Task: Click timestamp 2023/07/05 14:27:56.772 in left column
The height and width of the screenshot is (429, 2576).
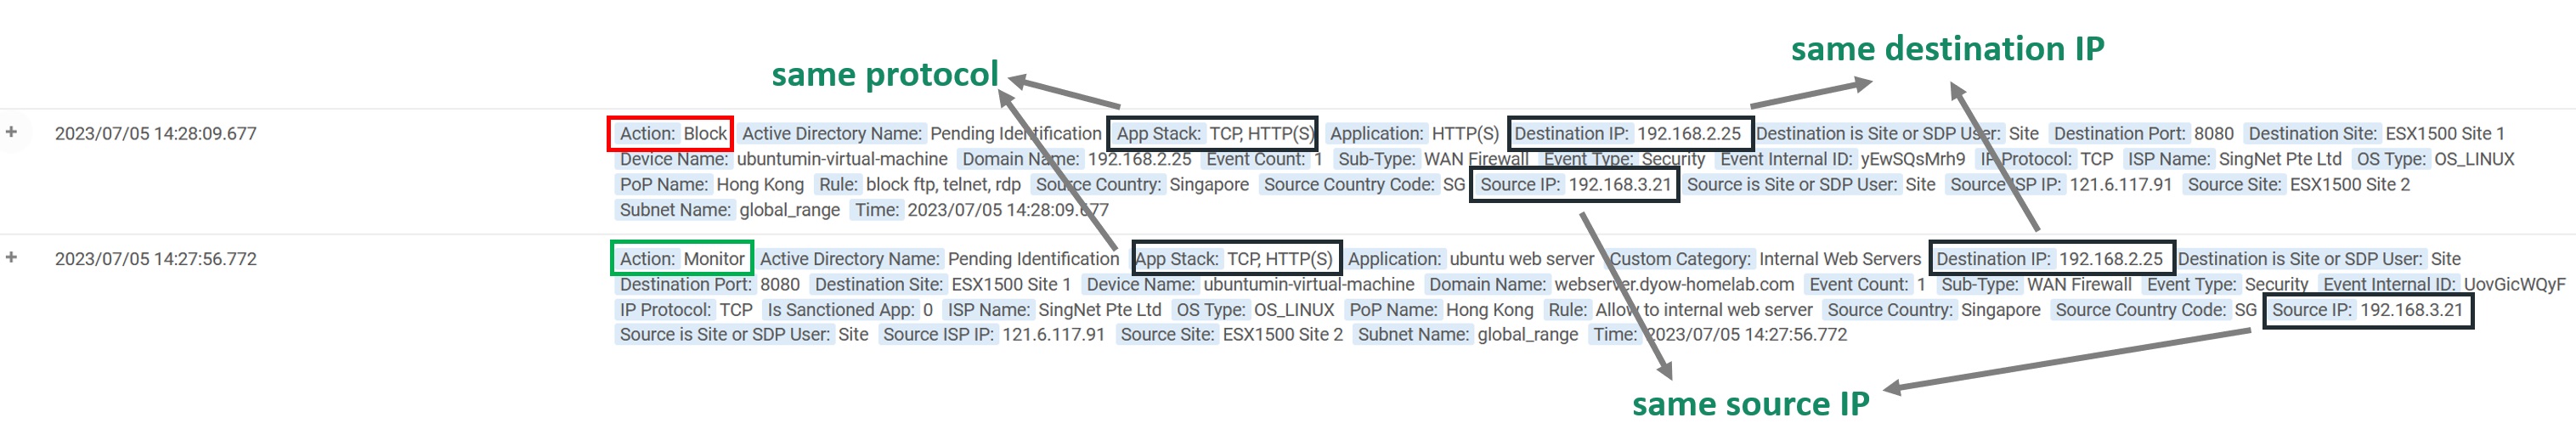Action: pyautogui.click(x=155, y=259)
